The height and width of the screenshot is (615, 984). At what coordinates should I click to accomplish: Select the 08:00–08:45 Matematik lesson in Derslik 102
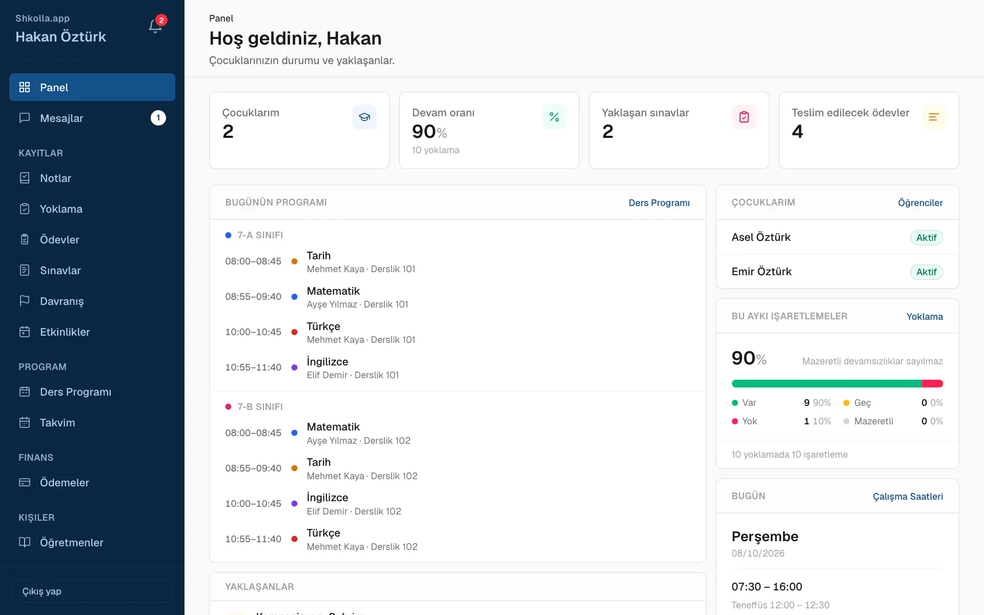[457, 433]
